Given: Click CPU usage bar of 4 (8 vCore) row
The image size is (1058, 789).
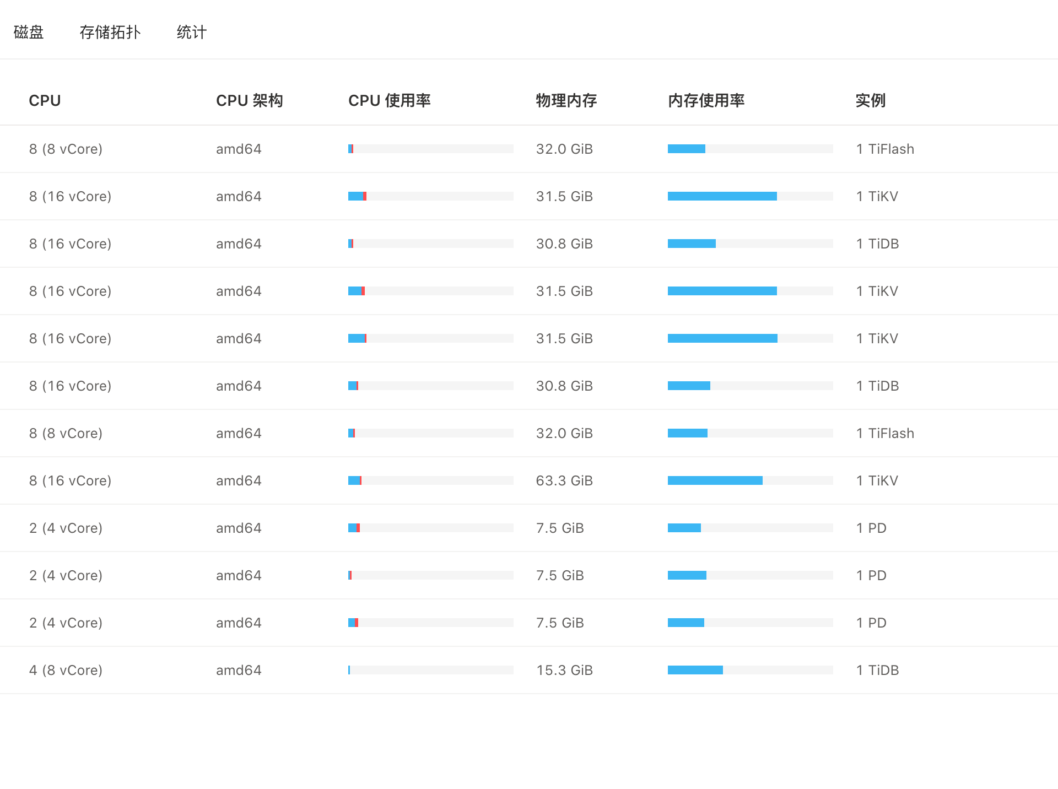Looking at the screenshot, I should pyautogui.click(x=430, y=670).
